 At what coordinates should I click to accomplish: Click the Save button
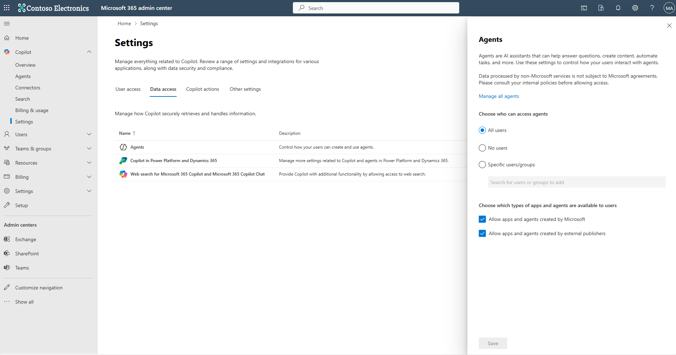click(x=493, y=343)
